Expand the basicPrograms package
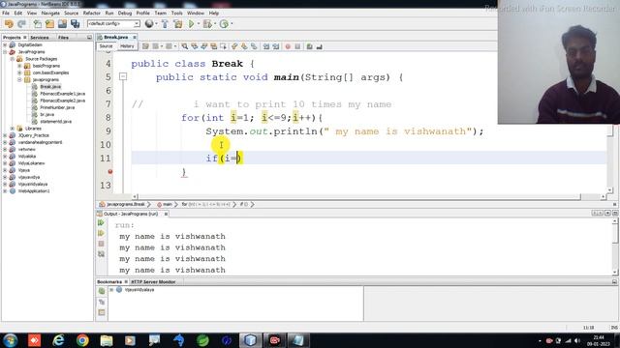The width and height of the screenshot is (620, 348). click(19, 66)
